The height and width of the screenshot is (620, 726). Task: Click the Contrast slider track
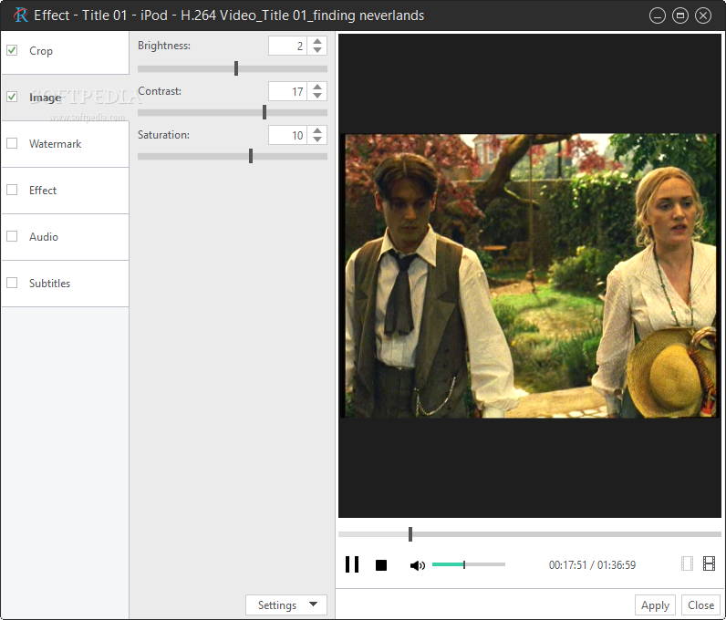tap(233, 112)
